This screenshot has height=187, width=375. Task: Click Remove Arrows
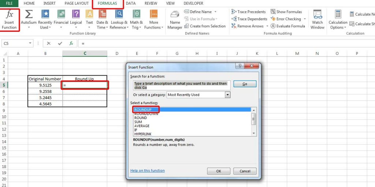[248, 26]
